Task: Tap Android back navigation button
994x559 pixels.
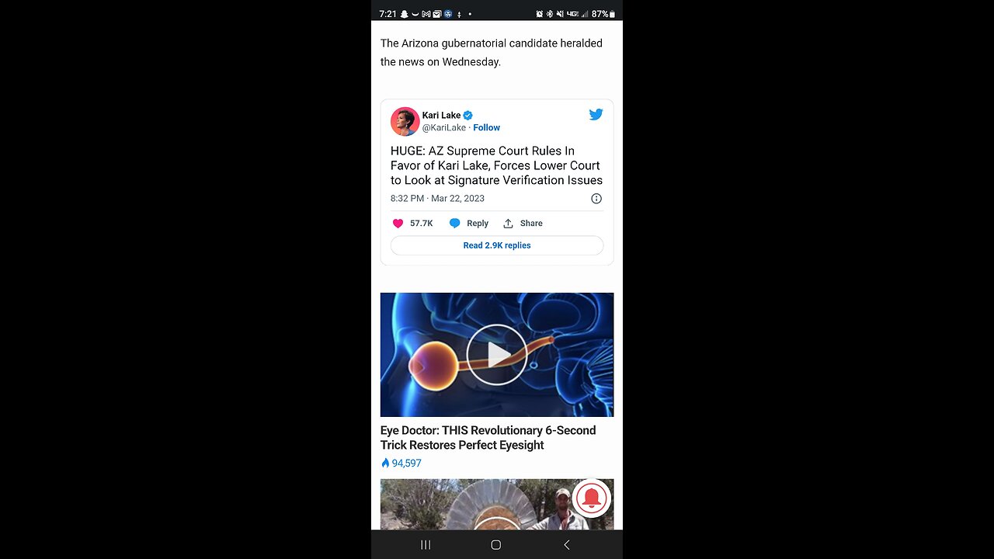Action: (x=567, y=545)
